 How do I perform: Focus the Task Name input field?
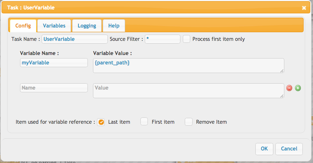coord(75,39)
